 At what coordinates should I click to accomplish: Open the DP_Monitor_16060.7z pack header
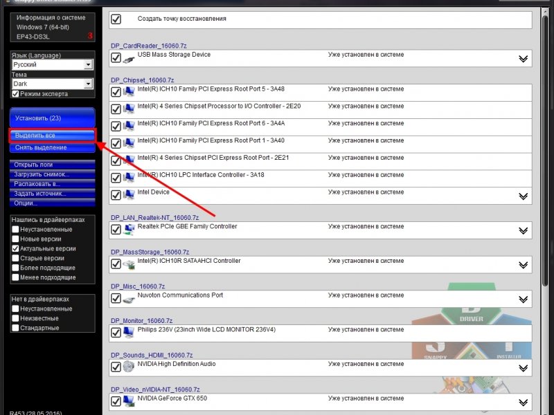142,321
